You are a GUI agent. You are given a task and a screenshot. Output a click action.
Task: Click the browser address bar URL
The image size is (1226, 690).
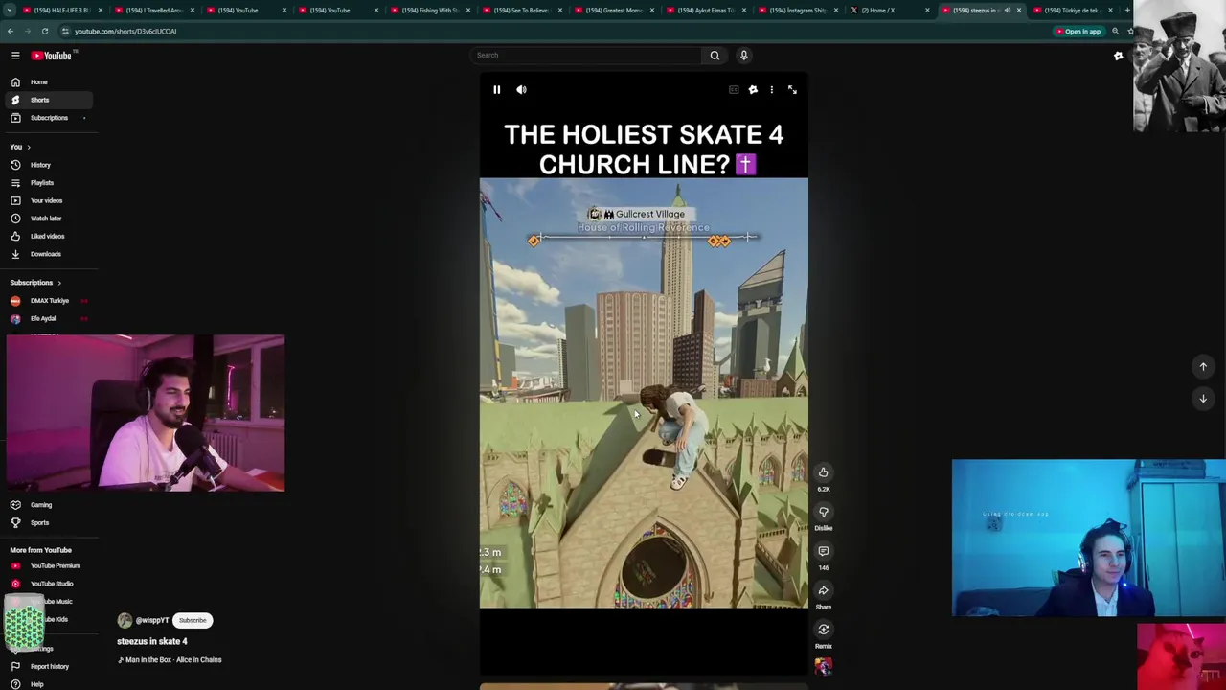pyautogui.click(x=125, y=31)
